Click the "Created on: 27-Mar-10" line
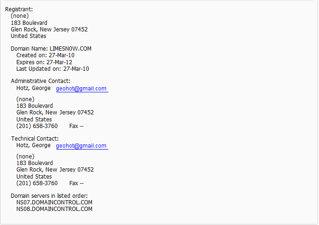The height and width of the screenshot is (225, 319). [46, 55]
